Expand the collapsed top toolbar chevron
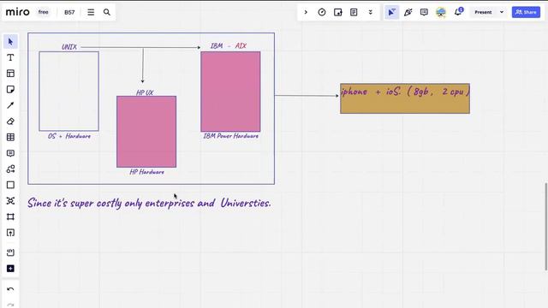Image resolution: width=548 pixels, height=308 pixels. tap(306, 12)
